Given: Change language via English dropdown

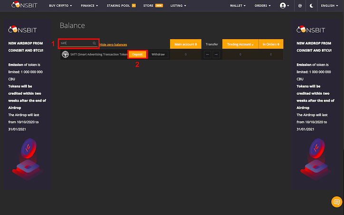Looking at the screenshot, I should tap(330, 6).
